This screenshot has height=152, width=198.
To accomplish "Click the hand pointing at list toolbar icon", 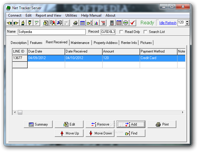I will [89, 23].
